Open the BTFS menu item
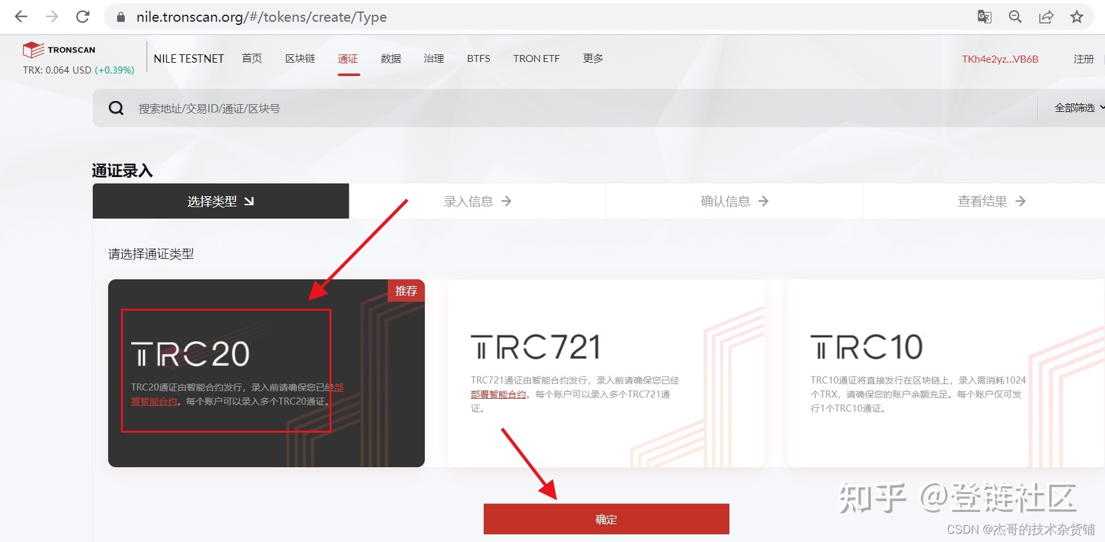 [x=479, y=59]
